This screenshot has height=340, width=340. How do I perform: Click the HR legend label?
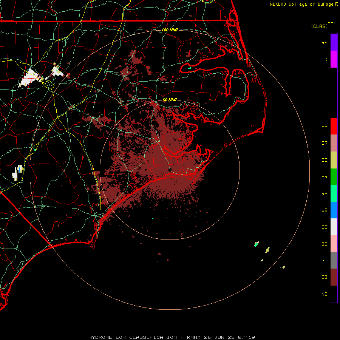tap(324, 177)
